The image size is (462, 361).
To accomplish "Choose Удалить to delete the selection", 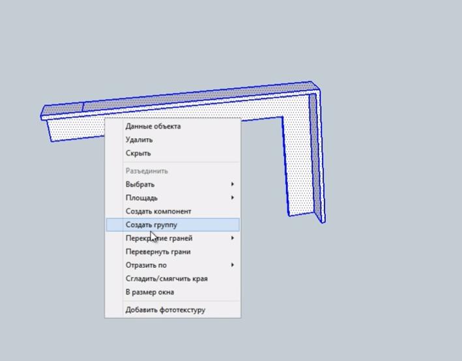I will coord(139,139).
